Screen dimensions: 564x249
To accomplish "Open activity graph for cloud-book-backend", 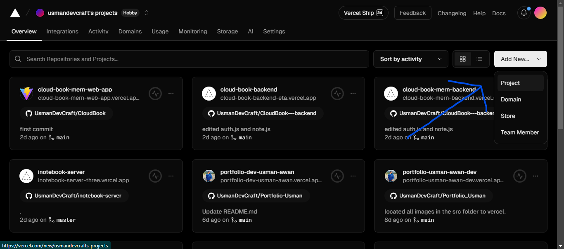I will [x=337, y=94].
